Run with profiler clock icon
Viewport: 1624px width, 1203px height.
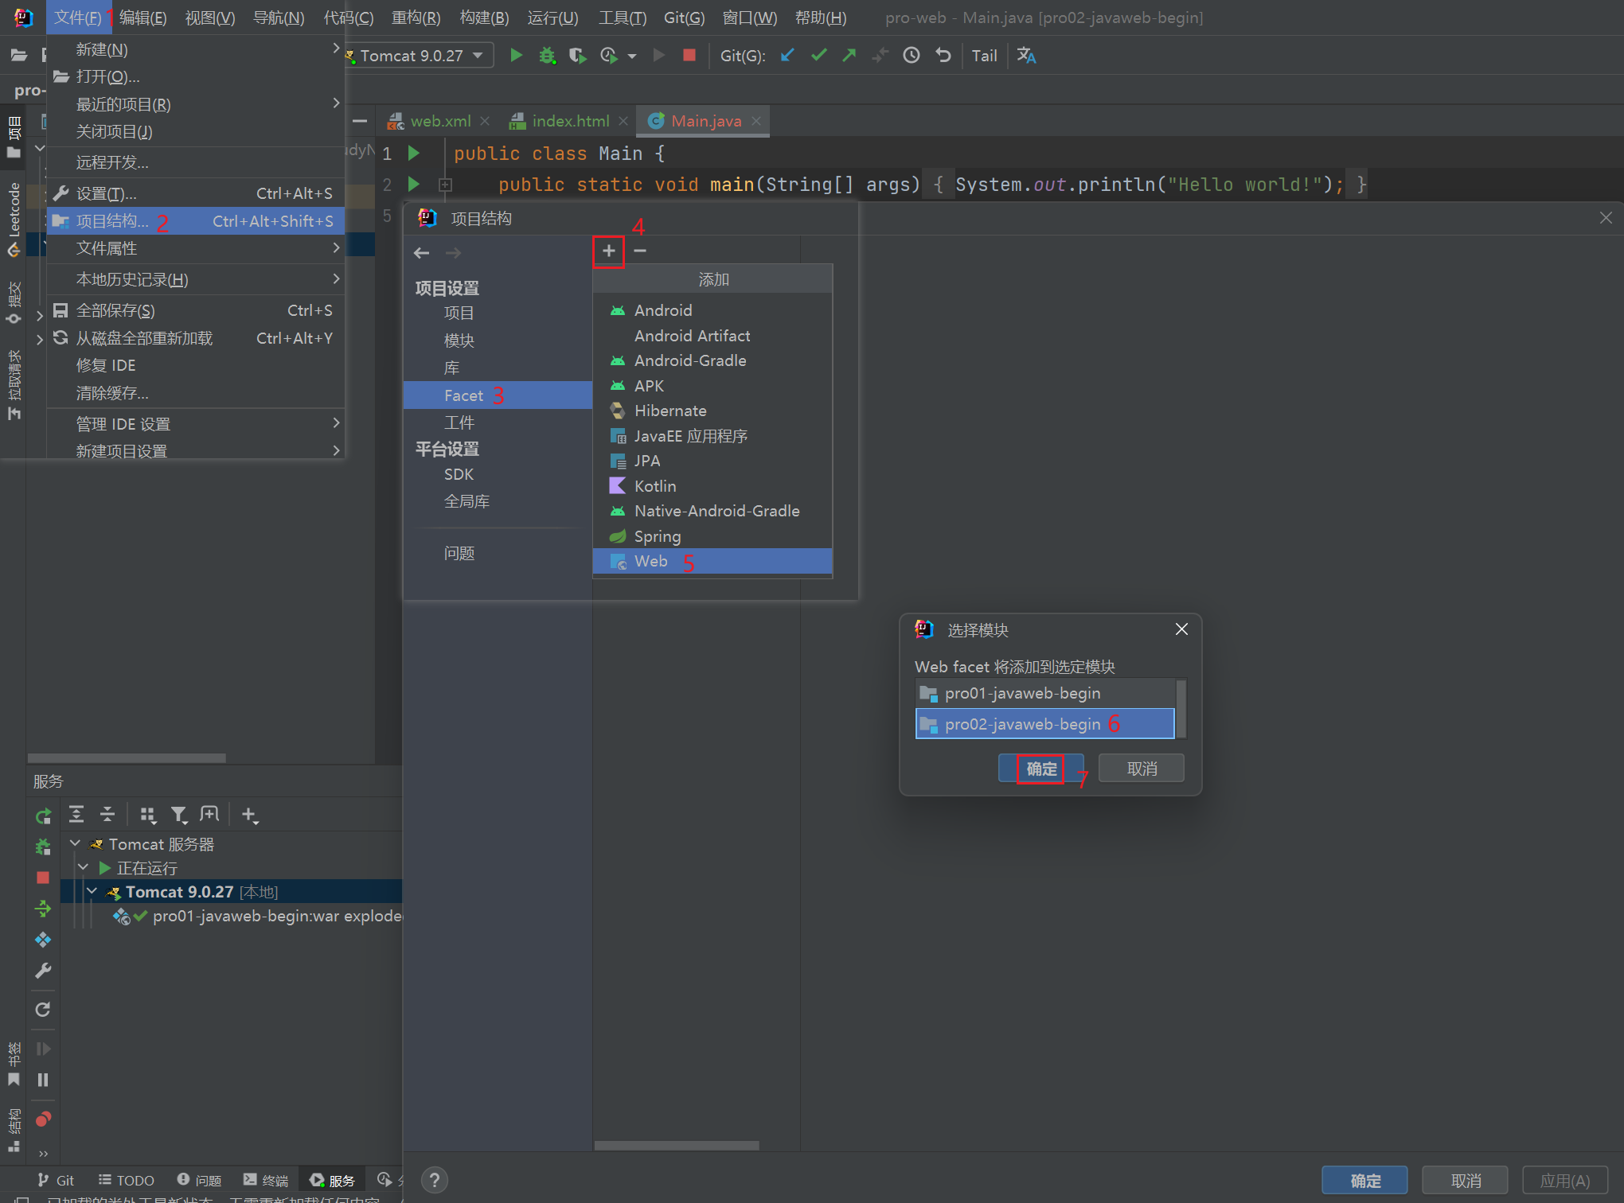[608, 56]
